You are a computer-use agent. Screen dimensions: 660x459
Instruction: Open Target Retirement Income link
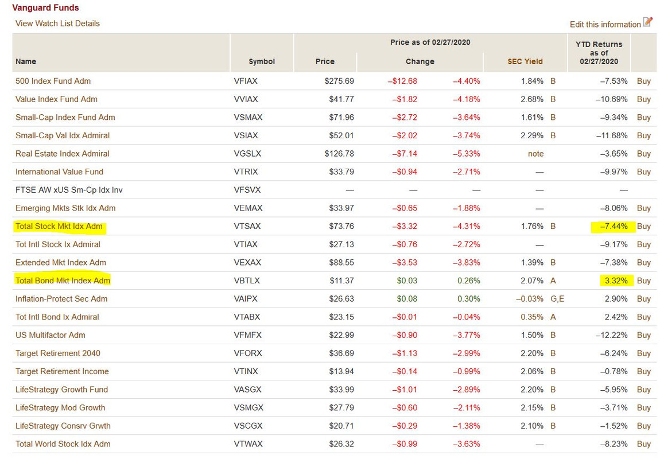tap(62, 371)
